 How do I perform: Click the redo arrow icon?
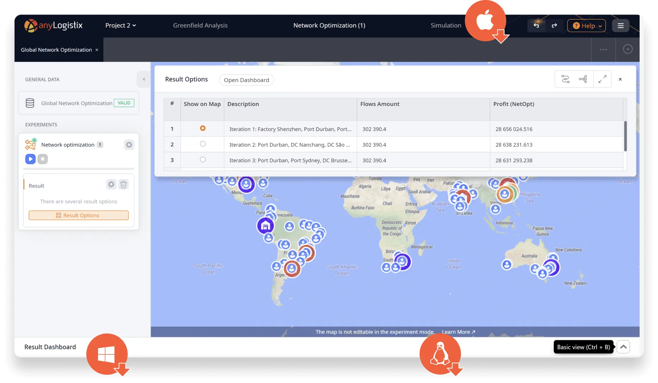coord(554,25)
